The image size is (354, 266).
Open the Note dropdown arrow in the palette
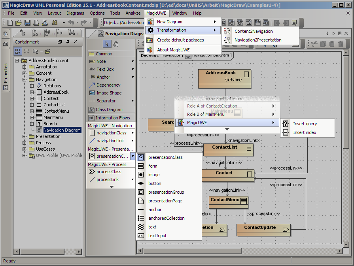[133, 61]
